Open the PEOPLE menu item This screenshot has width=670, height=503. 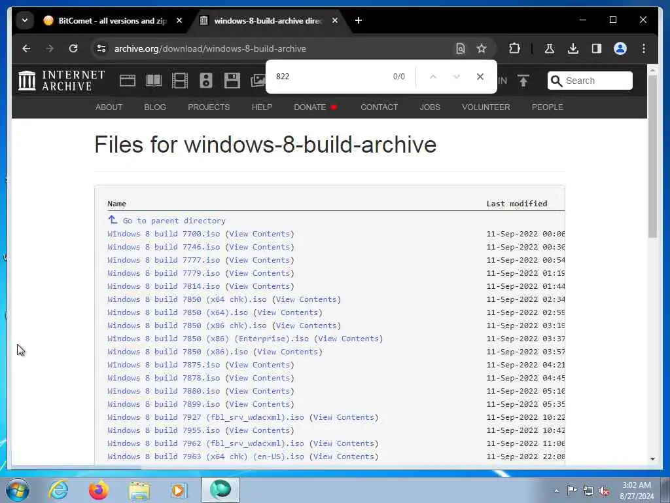(548, 107)
